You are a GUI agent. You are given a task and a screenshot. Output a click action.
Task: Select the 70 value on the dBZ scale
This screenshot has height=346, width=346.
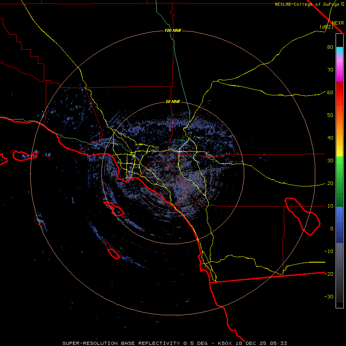pyautogui.click(x=330, y=70)
